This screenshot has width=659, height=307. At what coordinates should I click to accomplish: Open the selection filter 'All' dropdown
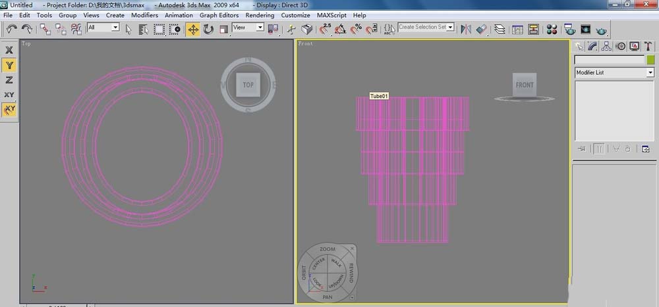pyautogui.click(x=103, y=27)
